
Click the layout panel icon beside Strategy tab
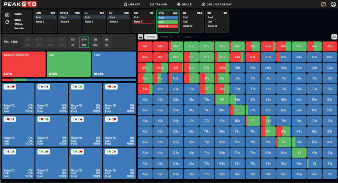pyautogui.click(x=140, y=37)
